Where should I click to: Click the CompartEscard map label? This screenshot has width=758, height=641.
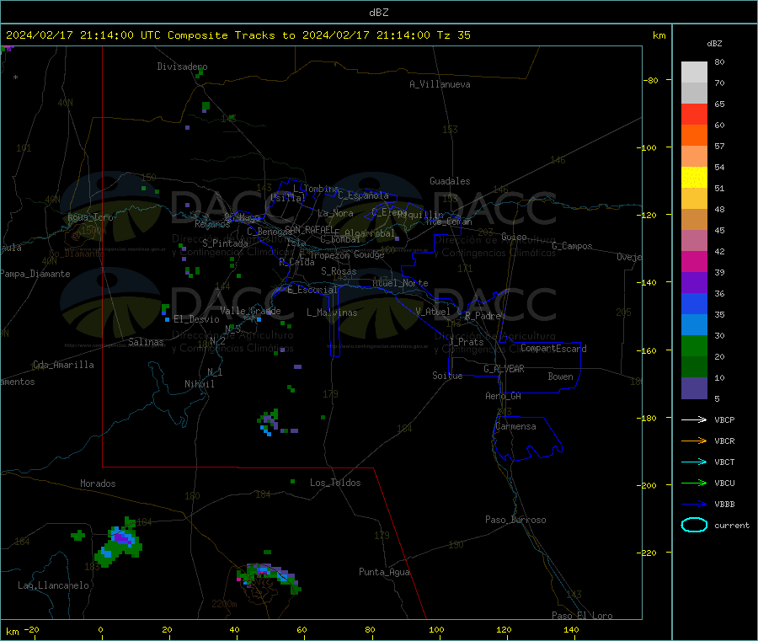(554, 349)
